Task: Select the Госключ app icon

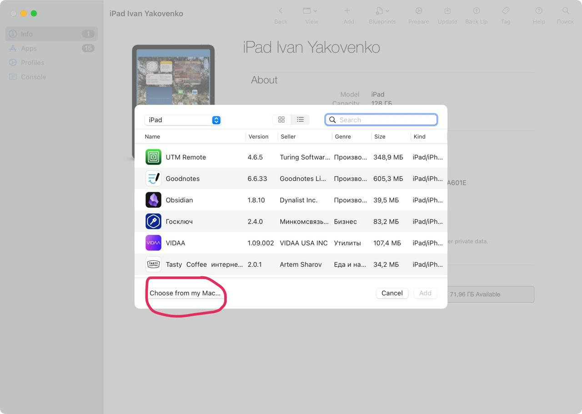Action: coord(153,221)
